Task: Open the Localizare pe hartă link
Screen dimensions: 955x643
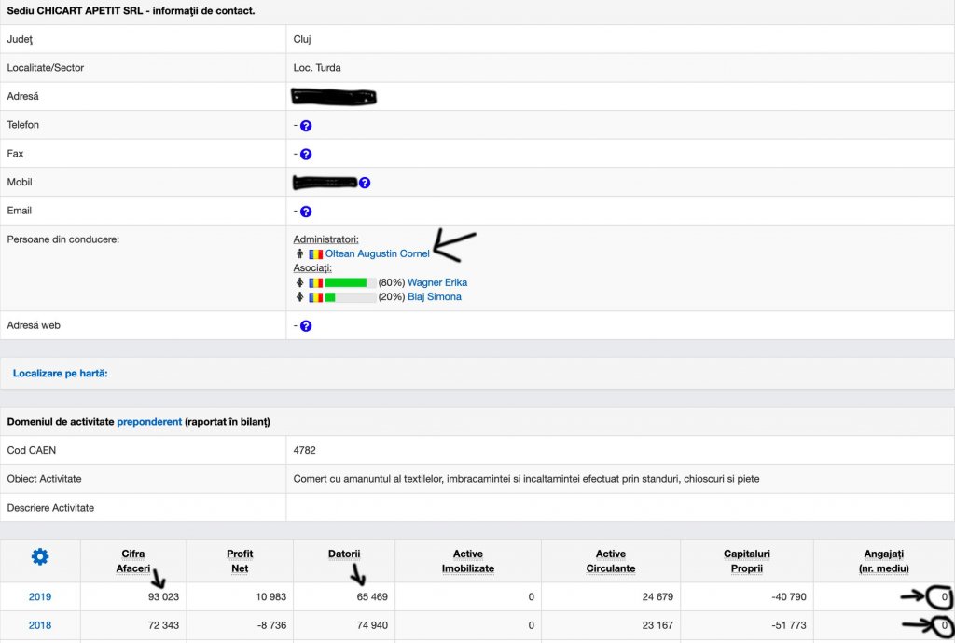Action: [x=61, y=374]
